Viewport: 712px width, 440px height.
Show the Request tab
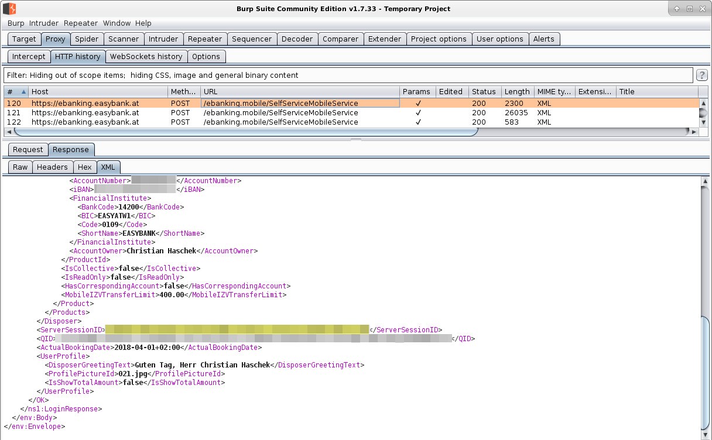pos(28,150)
